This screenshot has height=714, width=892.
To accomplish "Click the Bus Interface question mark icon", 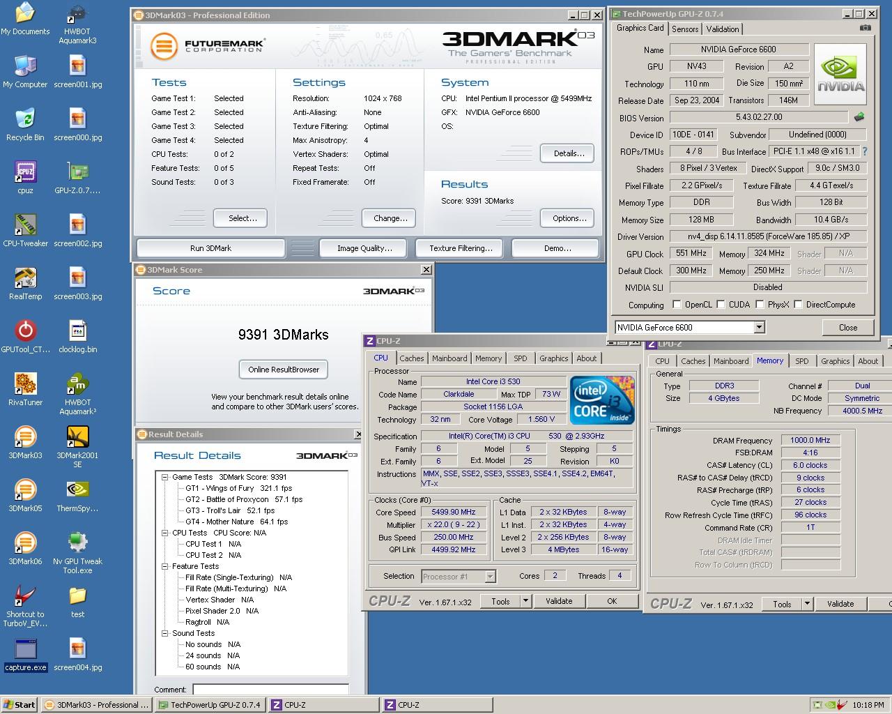I will (x=865, y=151).
